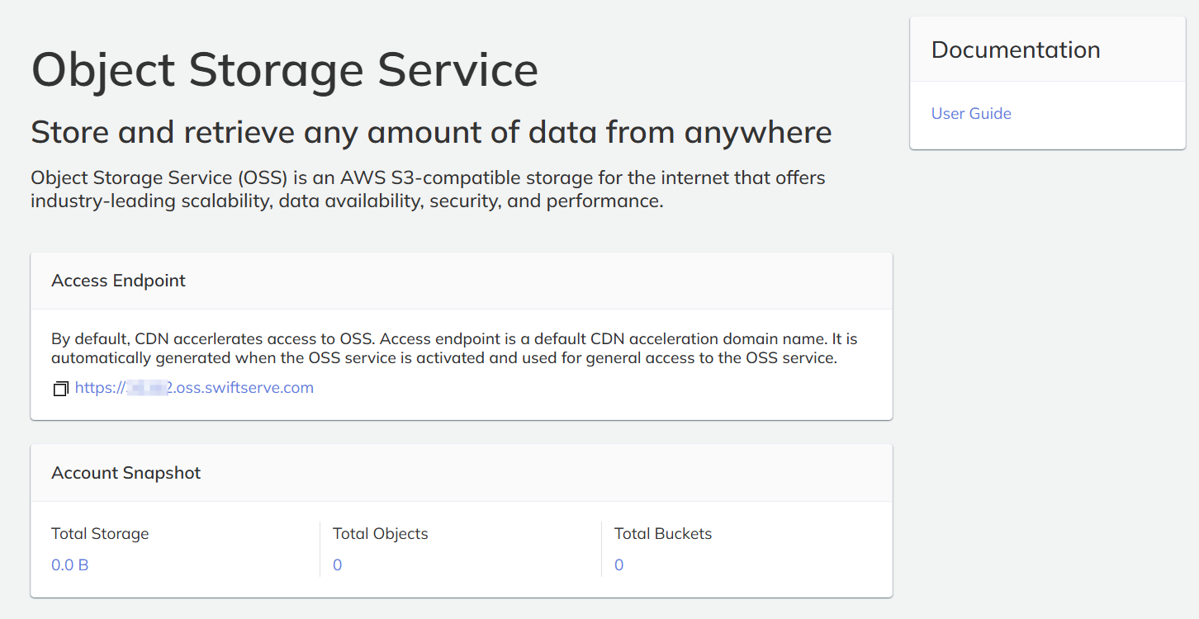Click the Total Buckets count value
The width and height of the screenshot is (1199, 619).
[x=618, y=565]
